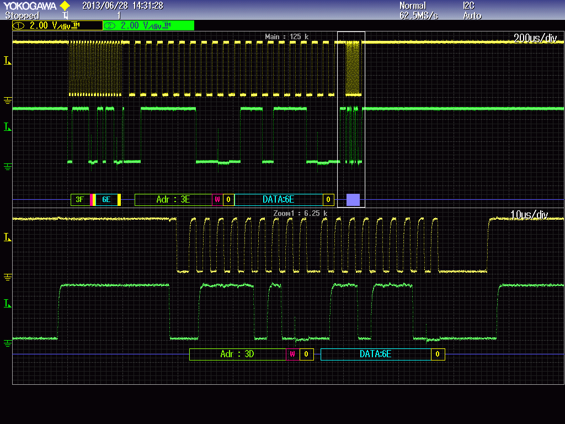Image resolution: width=565 pixels, height=424 pixels.
Task: Click the 200us/div time scale readout
Action: pyautogui.click(x=535, y=39)
